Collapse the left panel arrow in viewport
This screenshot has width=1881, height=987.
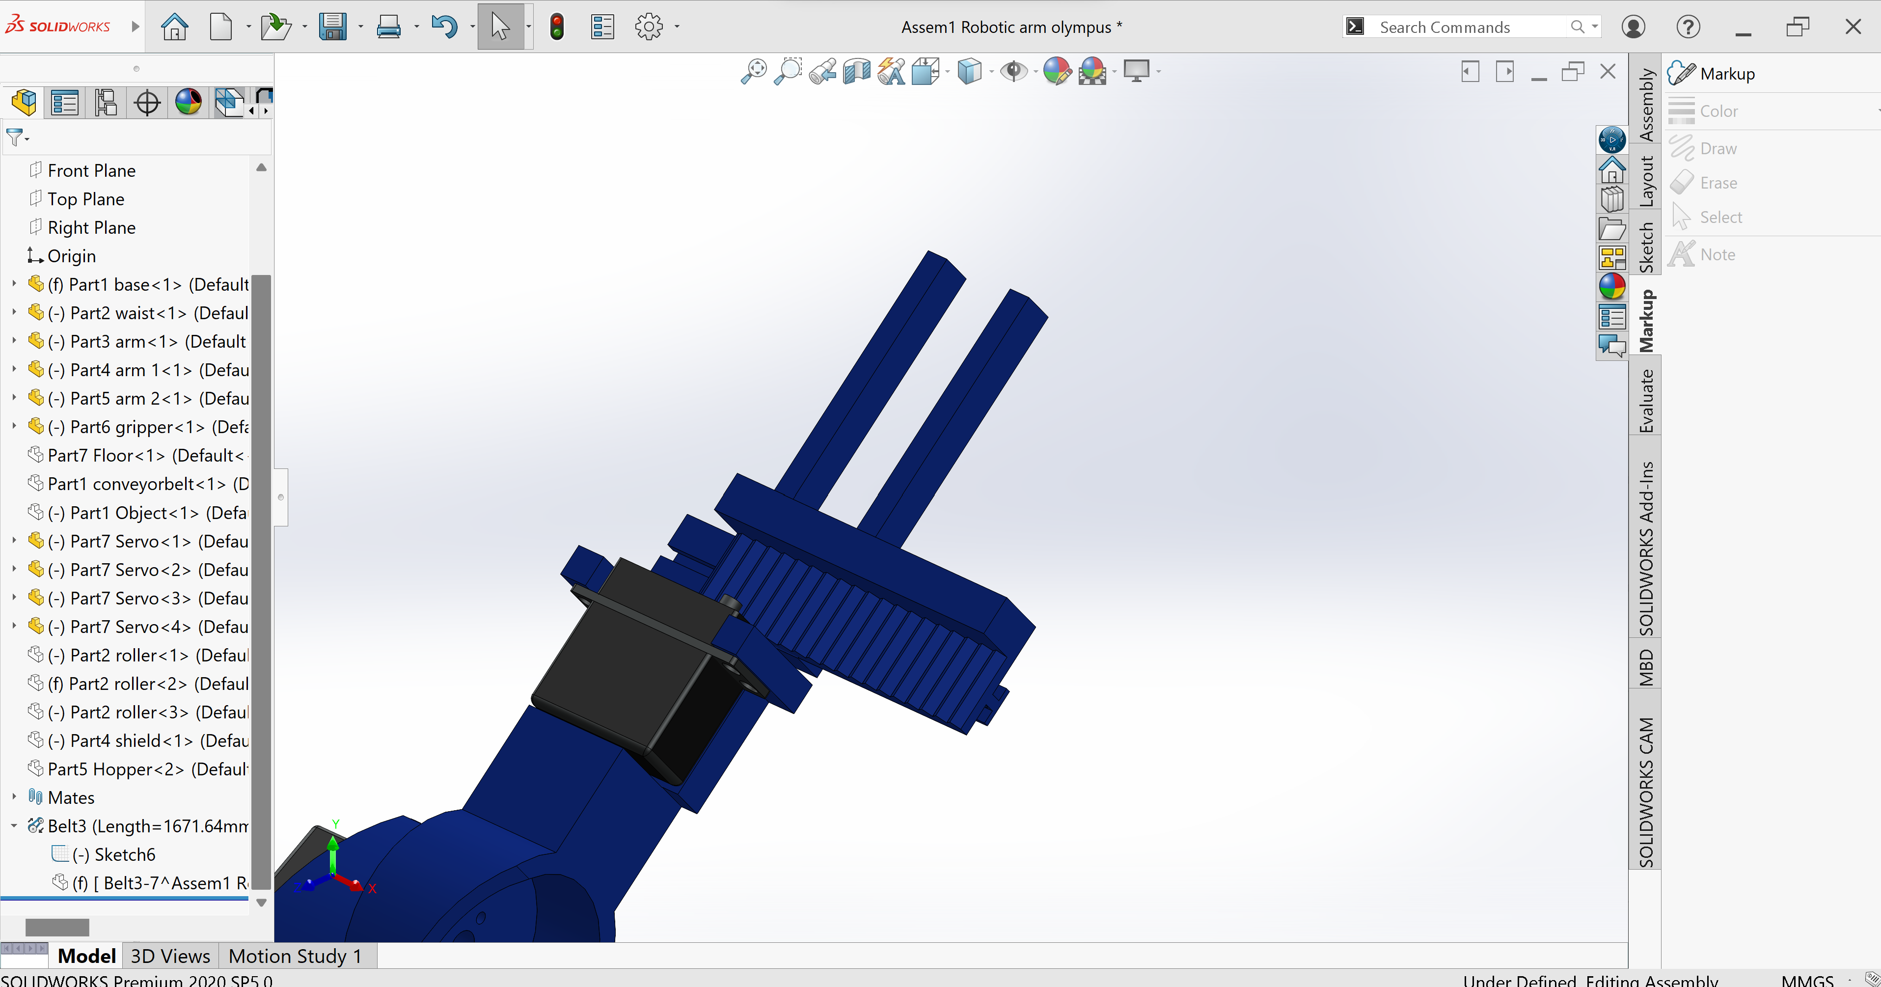[x=1470, y=72]
